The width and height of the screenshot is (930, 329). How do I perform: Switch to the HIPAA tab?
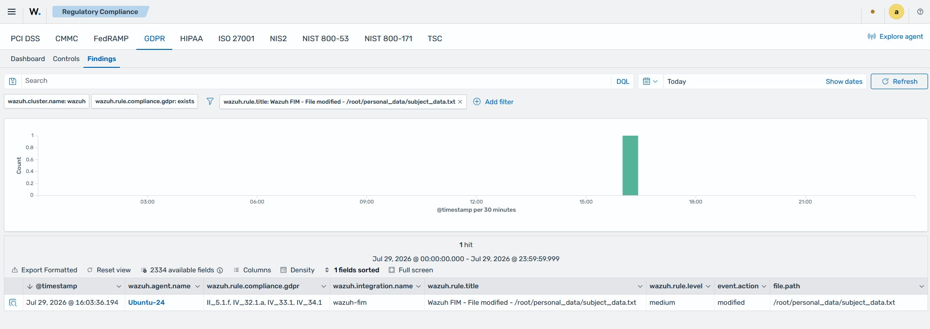pos(191,38)
